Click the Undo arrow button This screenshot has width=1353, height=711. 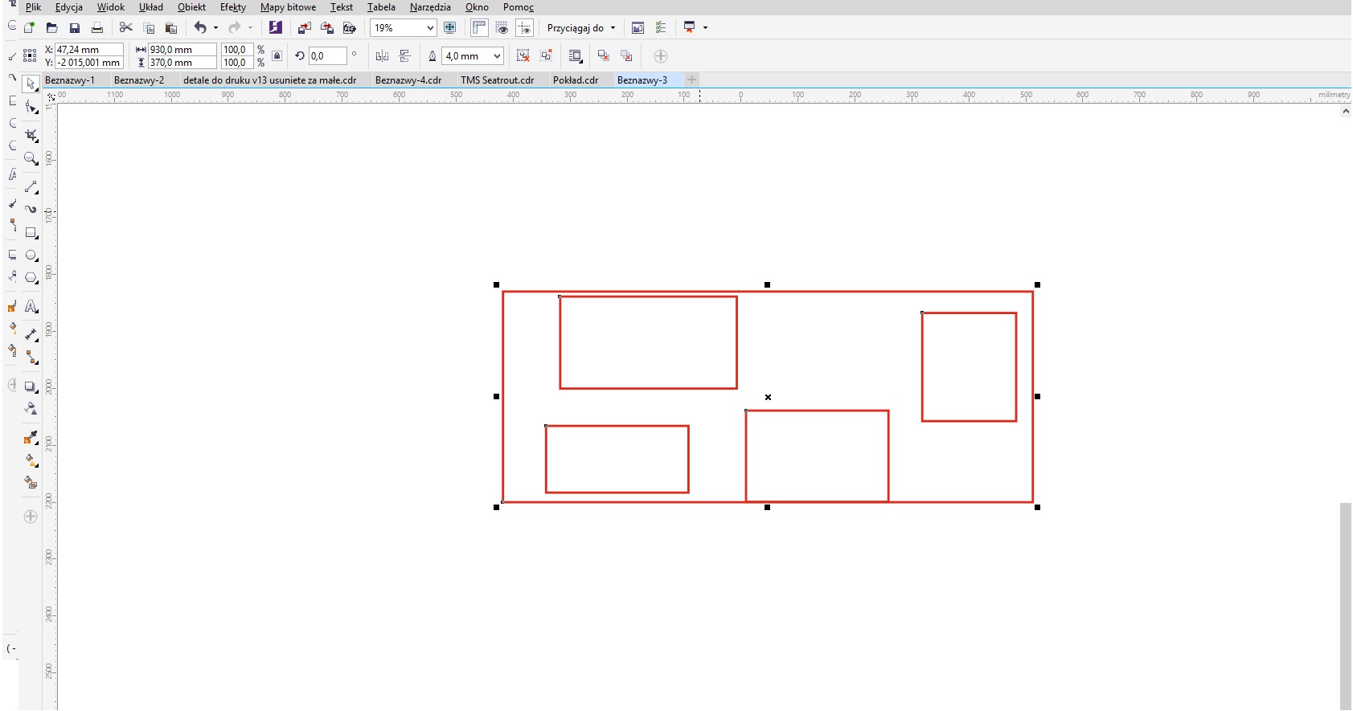[200, 28]
